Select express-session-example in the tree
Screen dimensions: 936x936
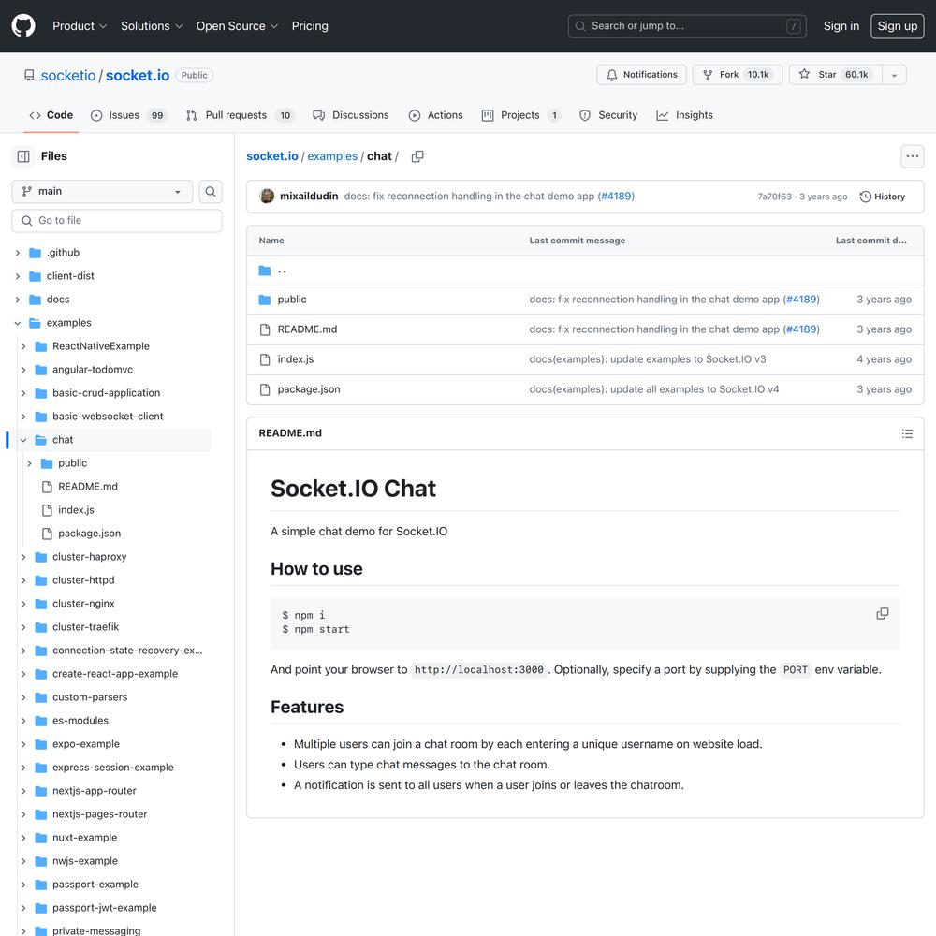click(111, 768)
